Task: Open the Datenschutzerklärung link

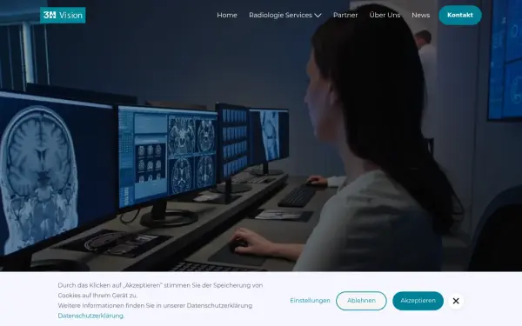Action: (90, 316)
